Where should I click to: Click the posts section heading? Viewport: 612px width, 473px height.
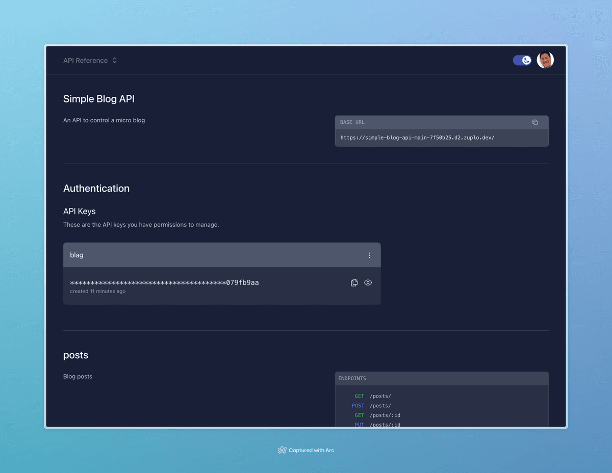(x=75, y=355)
